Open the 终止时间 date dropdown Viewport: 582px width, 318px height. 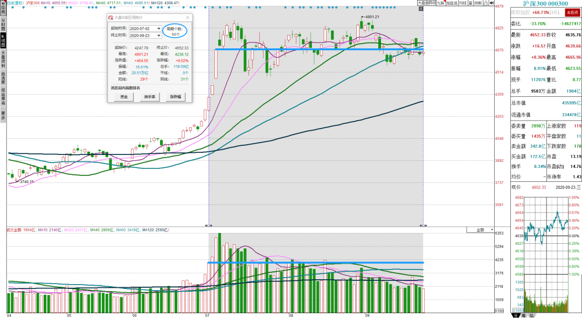point(159,36)
